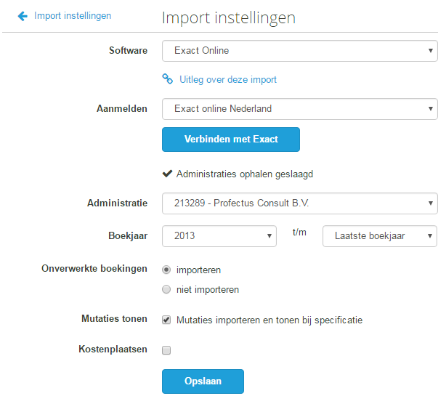Click the Verbinden met Exact button
The height and width of the screenshot is (404, 446).
231,140
